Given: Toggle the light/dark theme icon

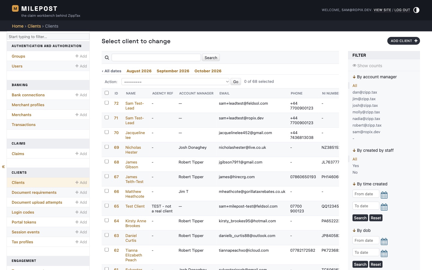Looking at the screenshot, I should click(x=416, y=10).
